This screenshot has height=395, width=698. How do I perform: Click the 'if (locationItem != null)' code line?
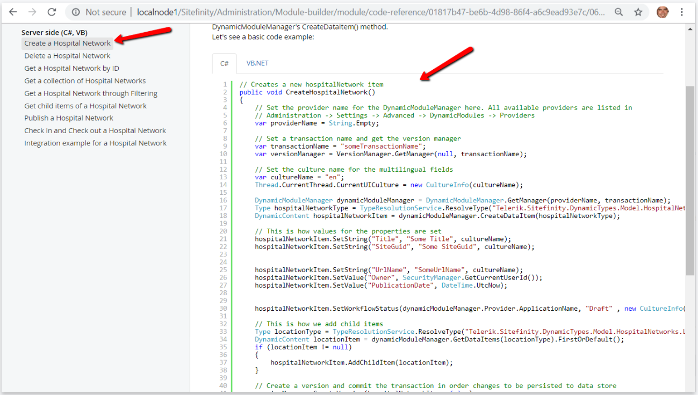tap(304, 347)
